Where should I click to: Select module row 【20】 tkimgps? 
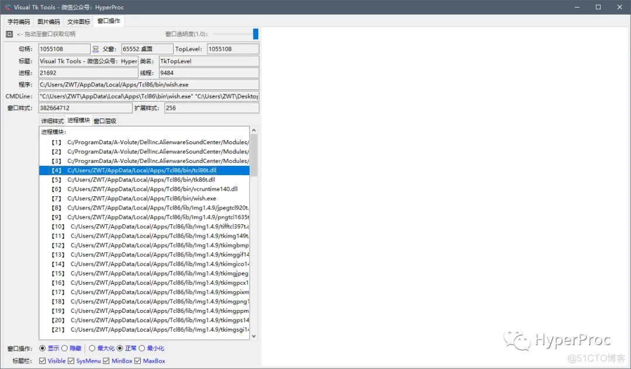(x=144, y=321)
